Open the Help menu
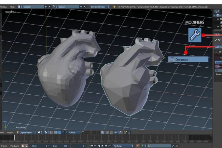The height and width of the screenshot is (148, 222). pos(12,7)
